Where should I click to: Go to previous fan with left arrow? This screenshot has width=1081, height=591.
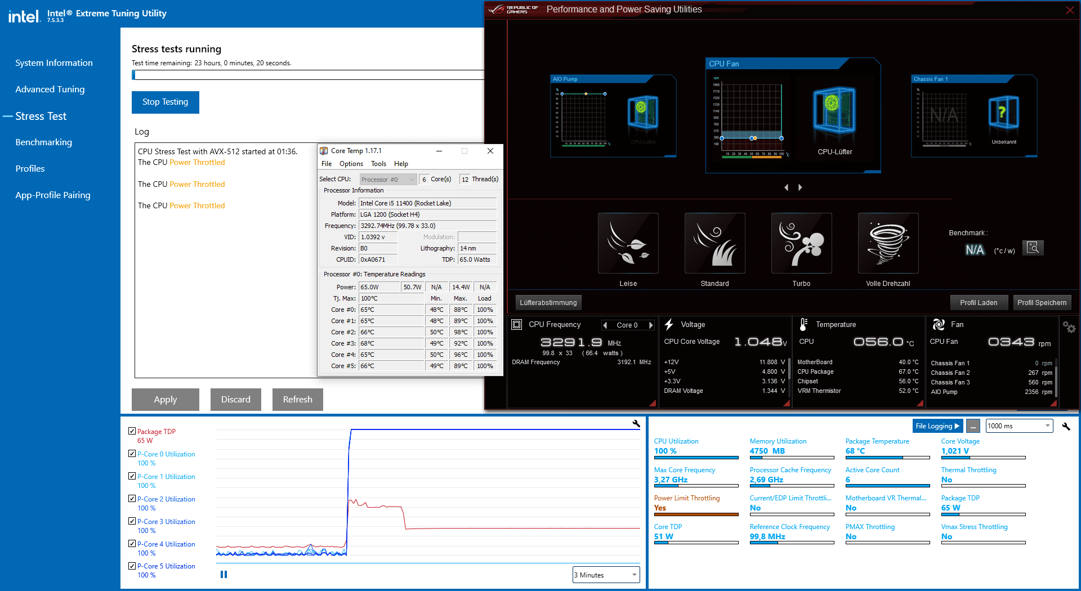pos(787,187)
